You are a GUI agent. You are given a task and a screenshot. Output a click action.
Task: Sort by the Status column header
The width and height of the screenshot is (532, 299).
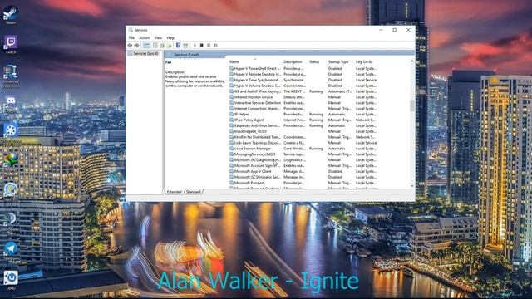(318, 61)
